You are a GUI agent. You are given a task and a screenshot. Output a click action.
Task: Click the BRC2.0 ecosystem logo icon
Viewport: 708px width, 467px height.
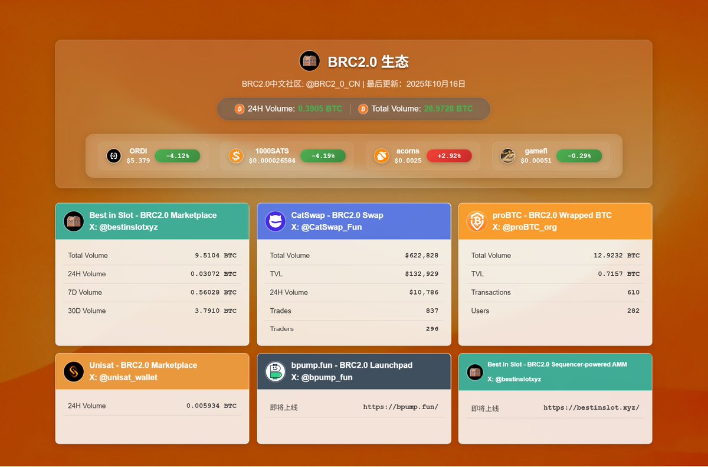click(x=309, y=61)
